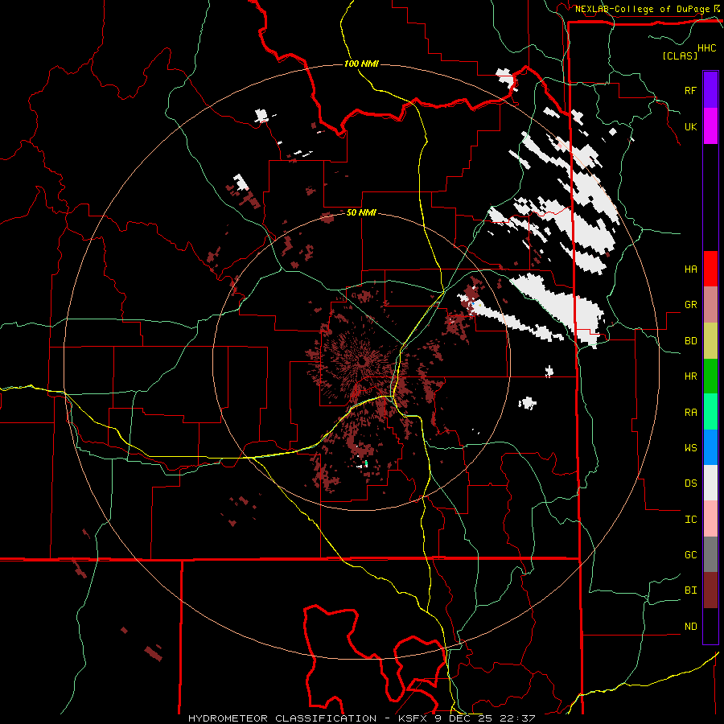Click the "UK" legend label

click(x=690, y=126)
